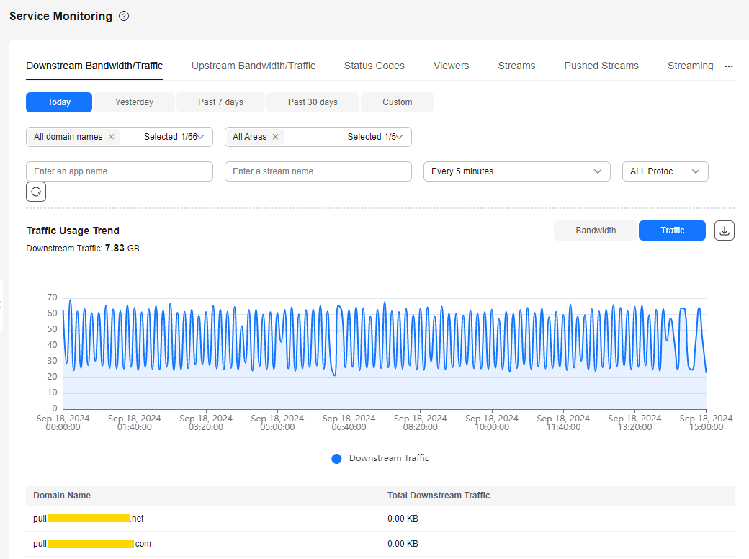Switch to Upstream Bandwidth/Traffic tab
Viewport: 749px width, 559px height.
point(254,66)
